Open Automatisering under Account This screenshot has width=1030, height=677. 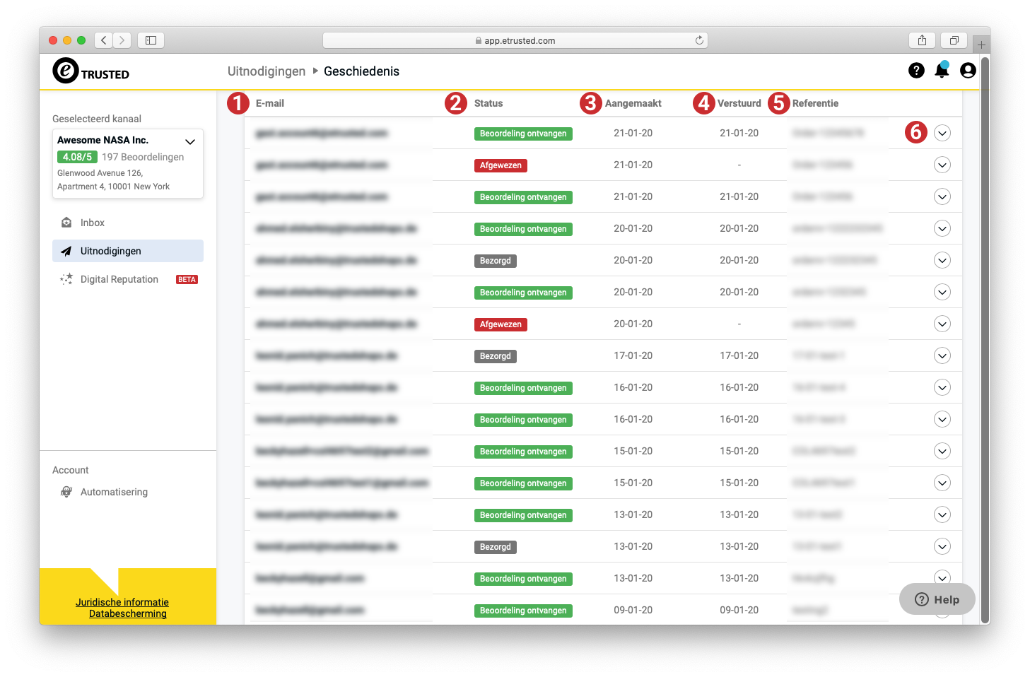(128, 492)
